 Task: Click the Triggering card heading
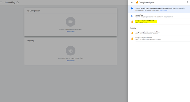[31, 41]
